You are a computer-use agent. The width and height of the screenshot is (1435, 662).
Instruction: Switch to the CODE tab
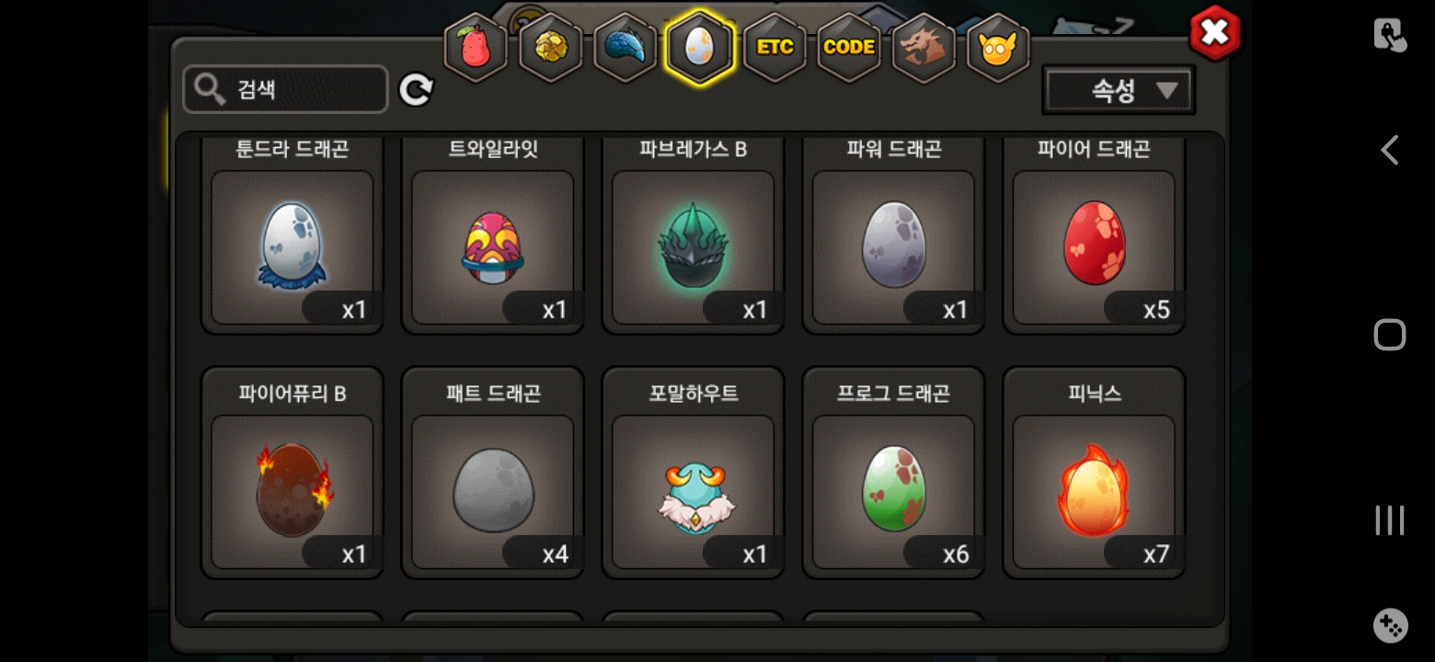point(849,48)
